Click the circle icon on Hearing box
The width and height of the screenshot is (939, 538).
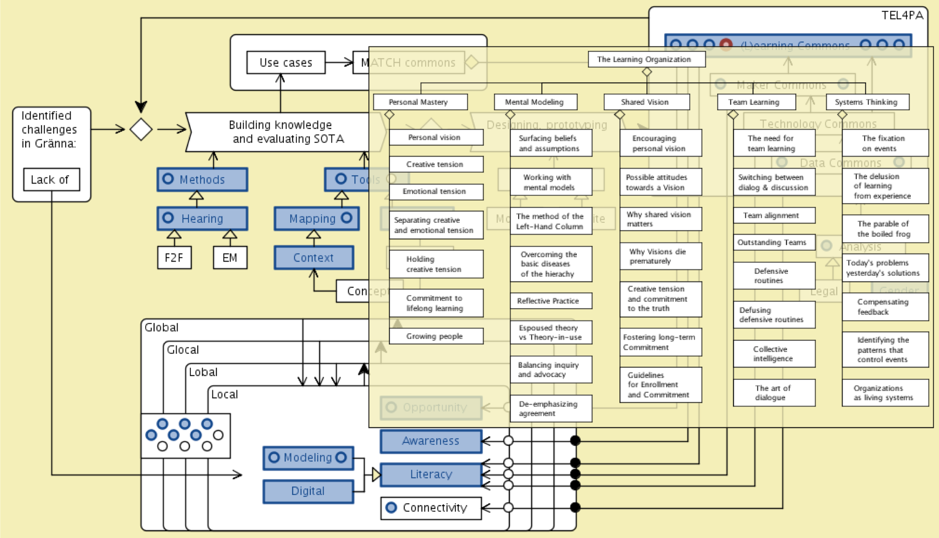pyautogui.click(x=168, y=218)
